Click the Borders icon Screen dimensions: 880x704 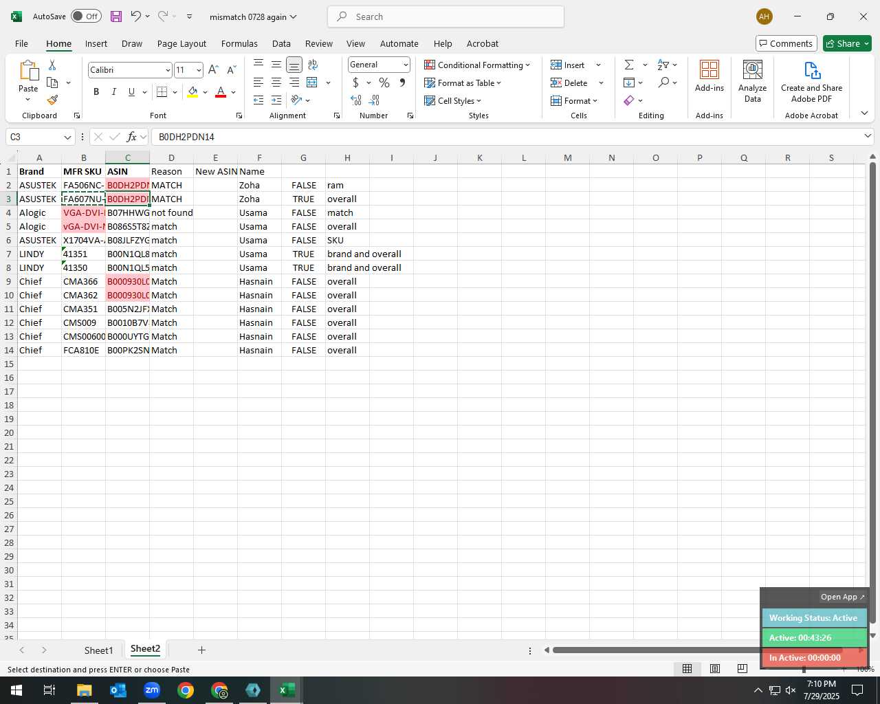[162, 92]
